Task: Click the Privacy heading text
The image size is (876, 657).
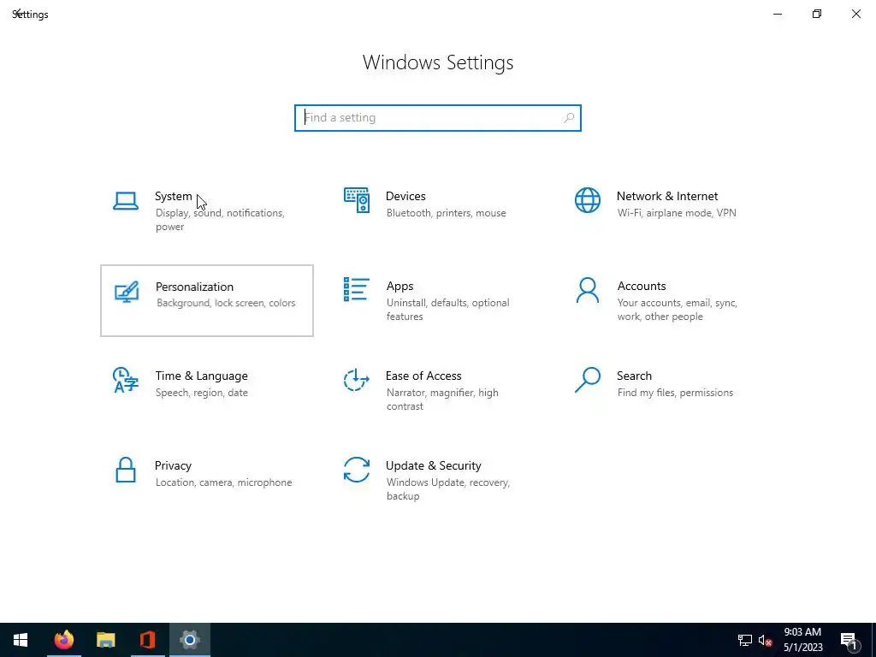Action: point(173,466)
